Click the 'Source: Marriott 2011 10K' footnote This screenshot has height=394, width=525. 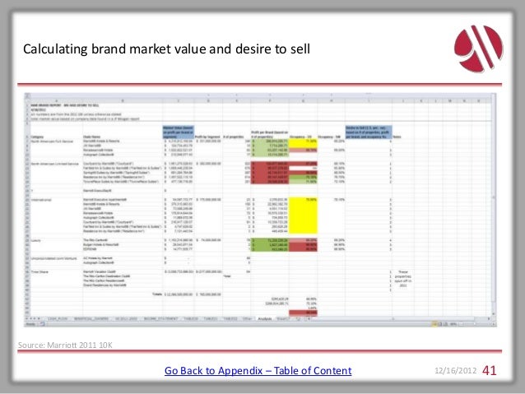(x=65, y=345)
